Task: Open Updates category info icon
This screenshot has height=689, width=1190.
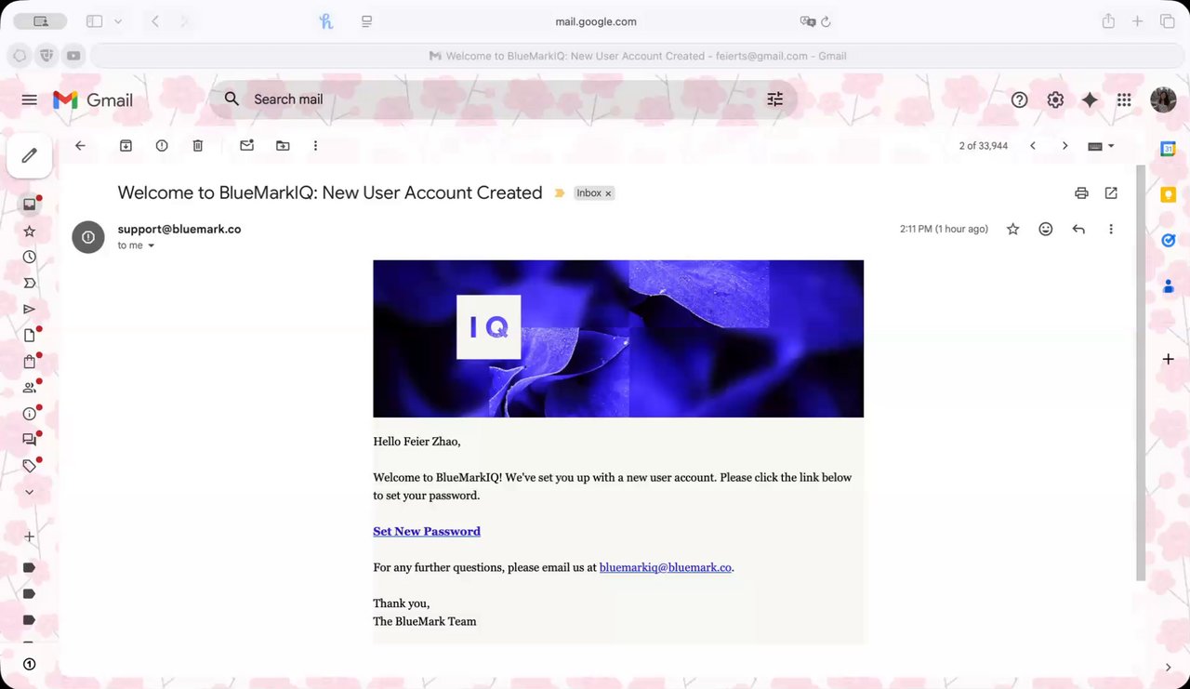Action: tap(30, 414)
